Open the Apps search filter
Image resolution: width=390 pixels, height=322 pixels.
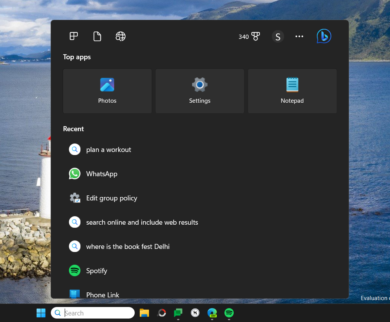click(73, 36)
